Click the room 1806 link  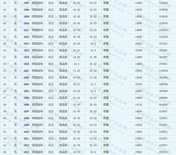pyautogui.click(x=26, y=105)
